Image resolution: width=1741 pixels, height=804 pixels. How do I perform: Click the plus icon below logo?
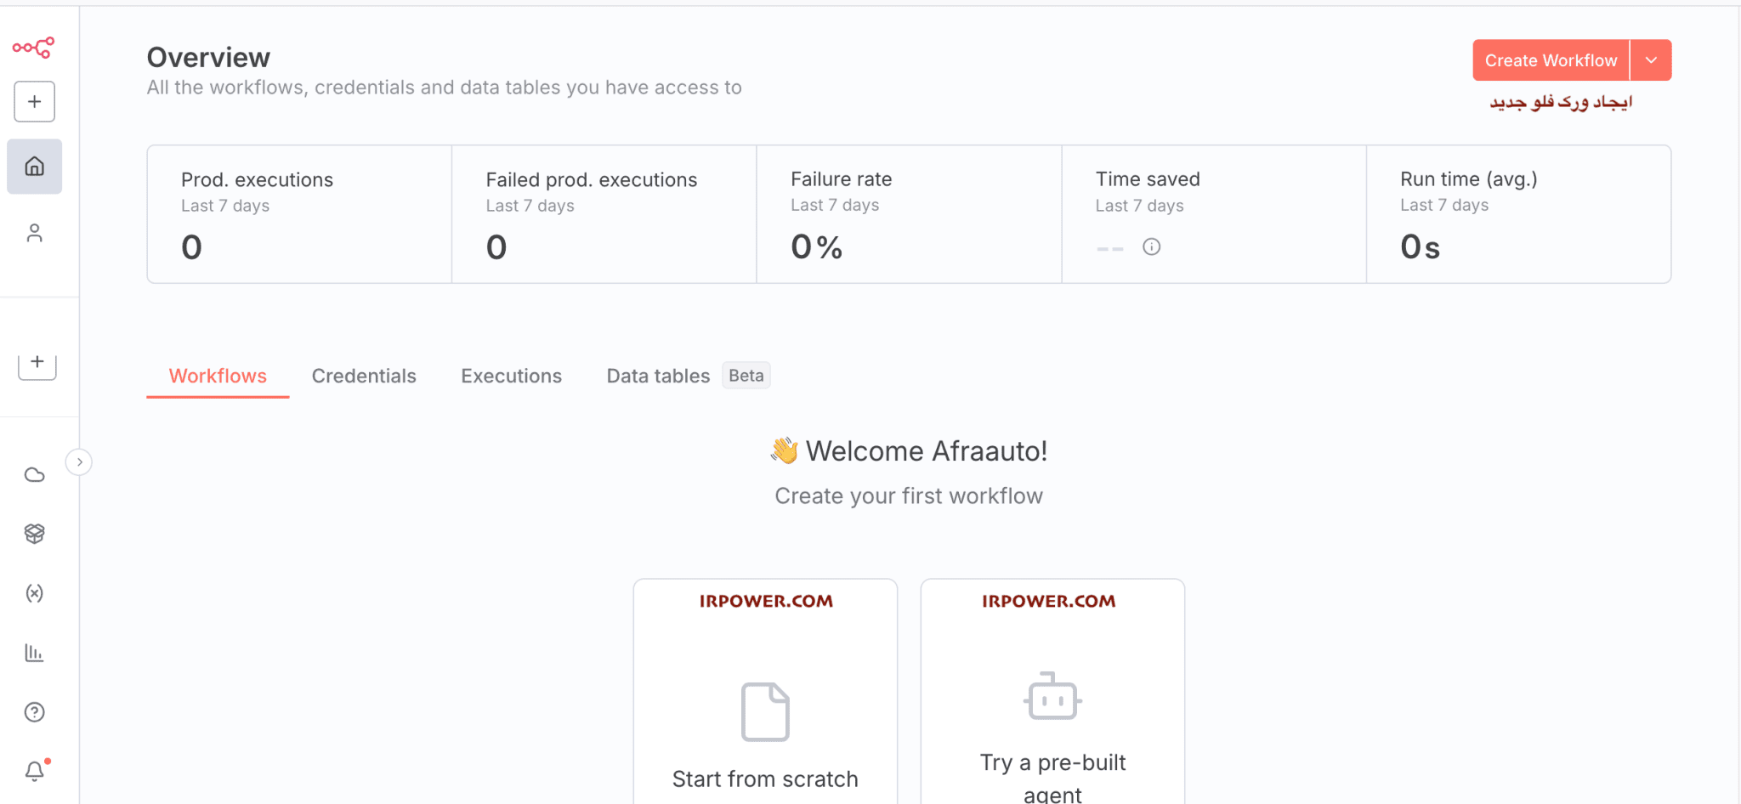pos(35,102)
